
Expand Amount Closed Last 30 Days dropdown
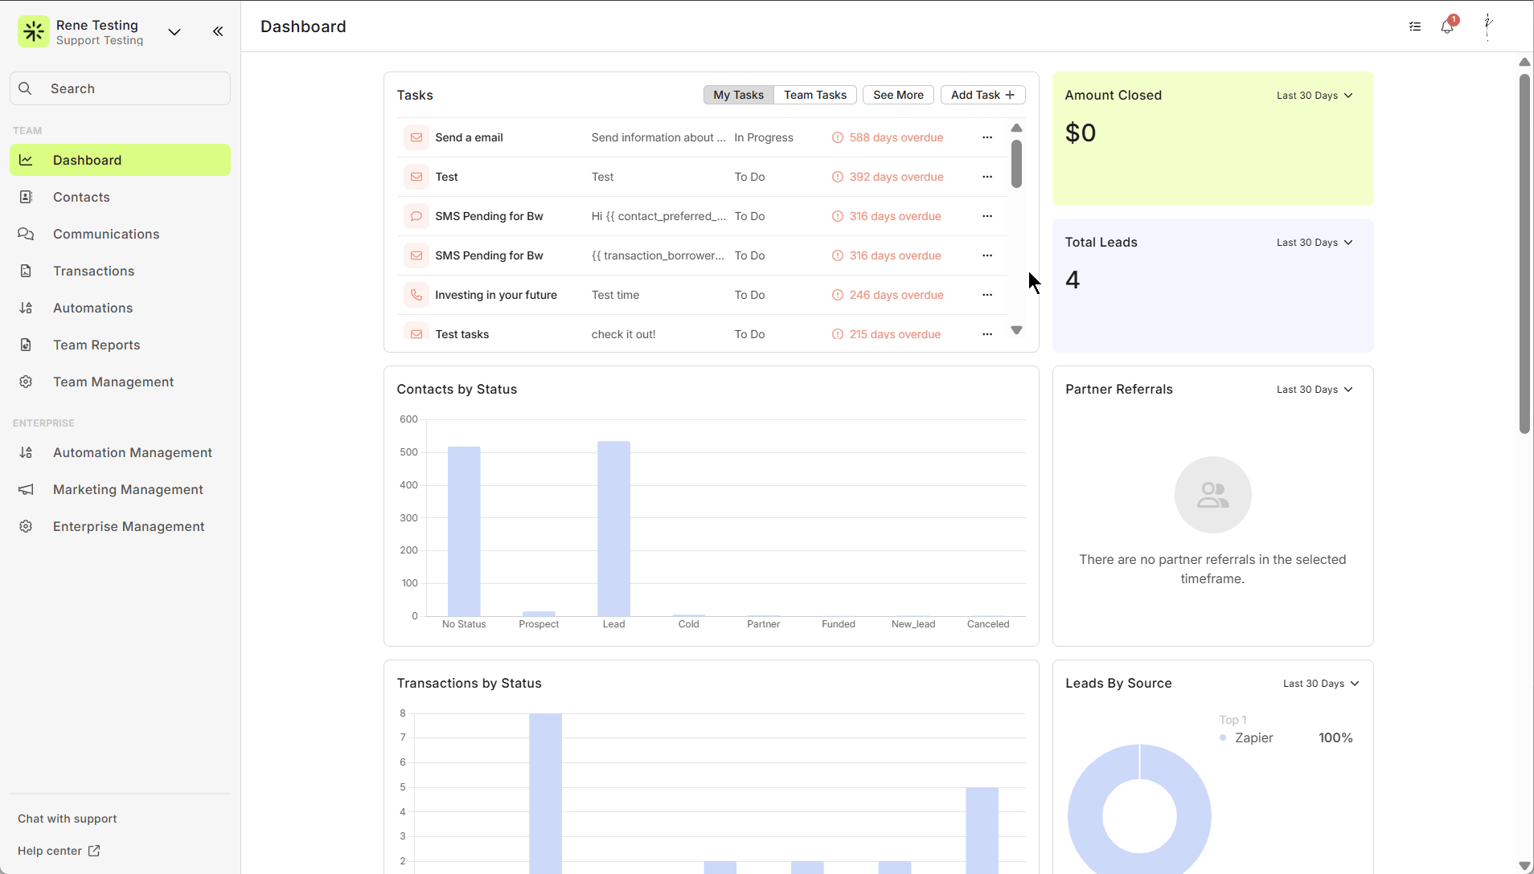pyautogui.click(x=1315, y=96)
